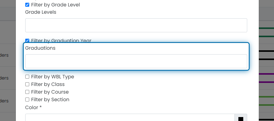Click the Filter by Class label text
The width and height of the screenshot is (274, 121).
coord(48,84)
